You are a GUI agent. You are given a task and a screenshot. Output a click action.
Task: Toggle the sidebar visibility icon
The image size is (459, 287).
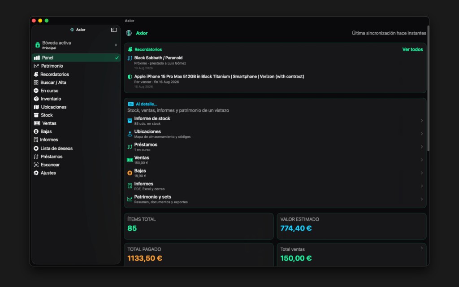click(x=114, y=30)
